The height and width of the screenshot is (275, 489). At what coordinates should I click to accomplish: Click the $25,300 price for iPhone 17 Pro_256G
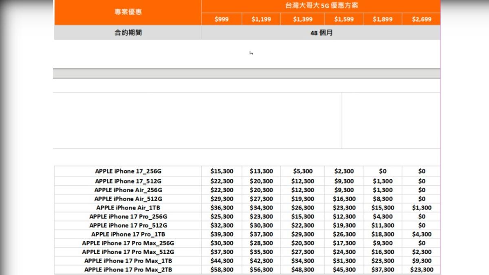pos(222,217)
